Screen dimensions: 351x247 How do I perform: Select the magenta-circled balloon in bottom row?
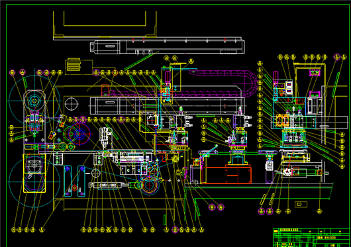point(175,230)
